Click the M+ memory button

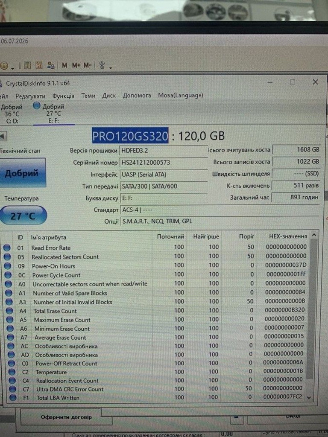[x=76, y=65]
